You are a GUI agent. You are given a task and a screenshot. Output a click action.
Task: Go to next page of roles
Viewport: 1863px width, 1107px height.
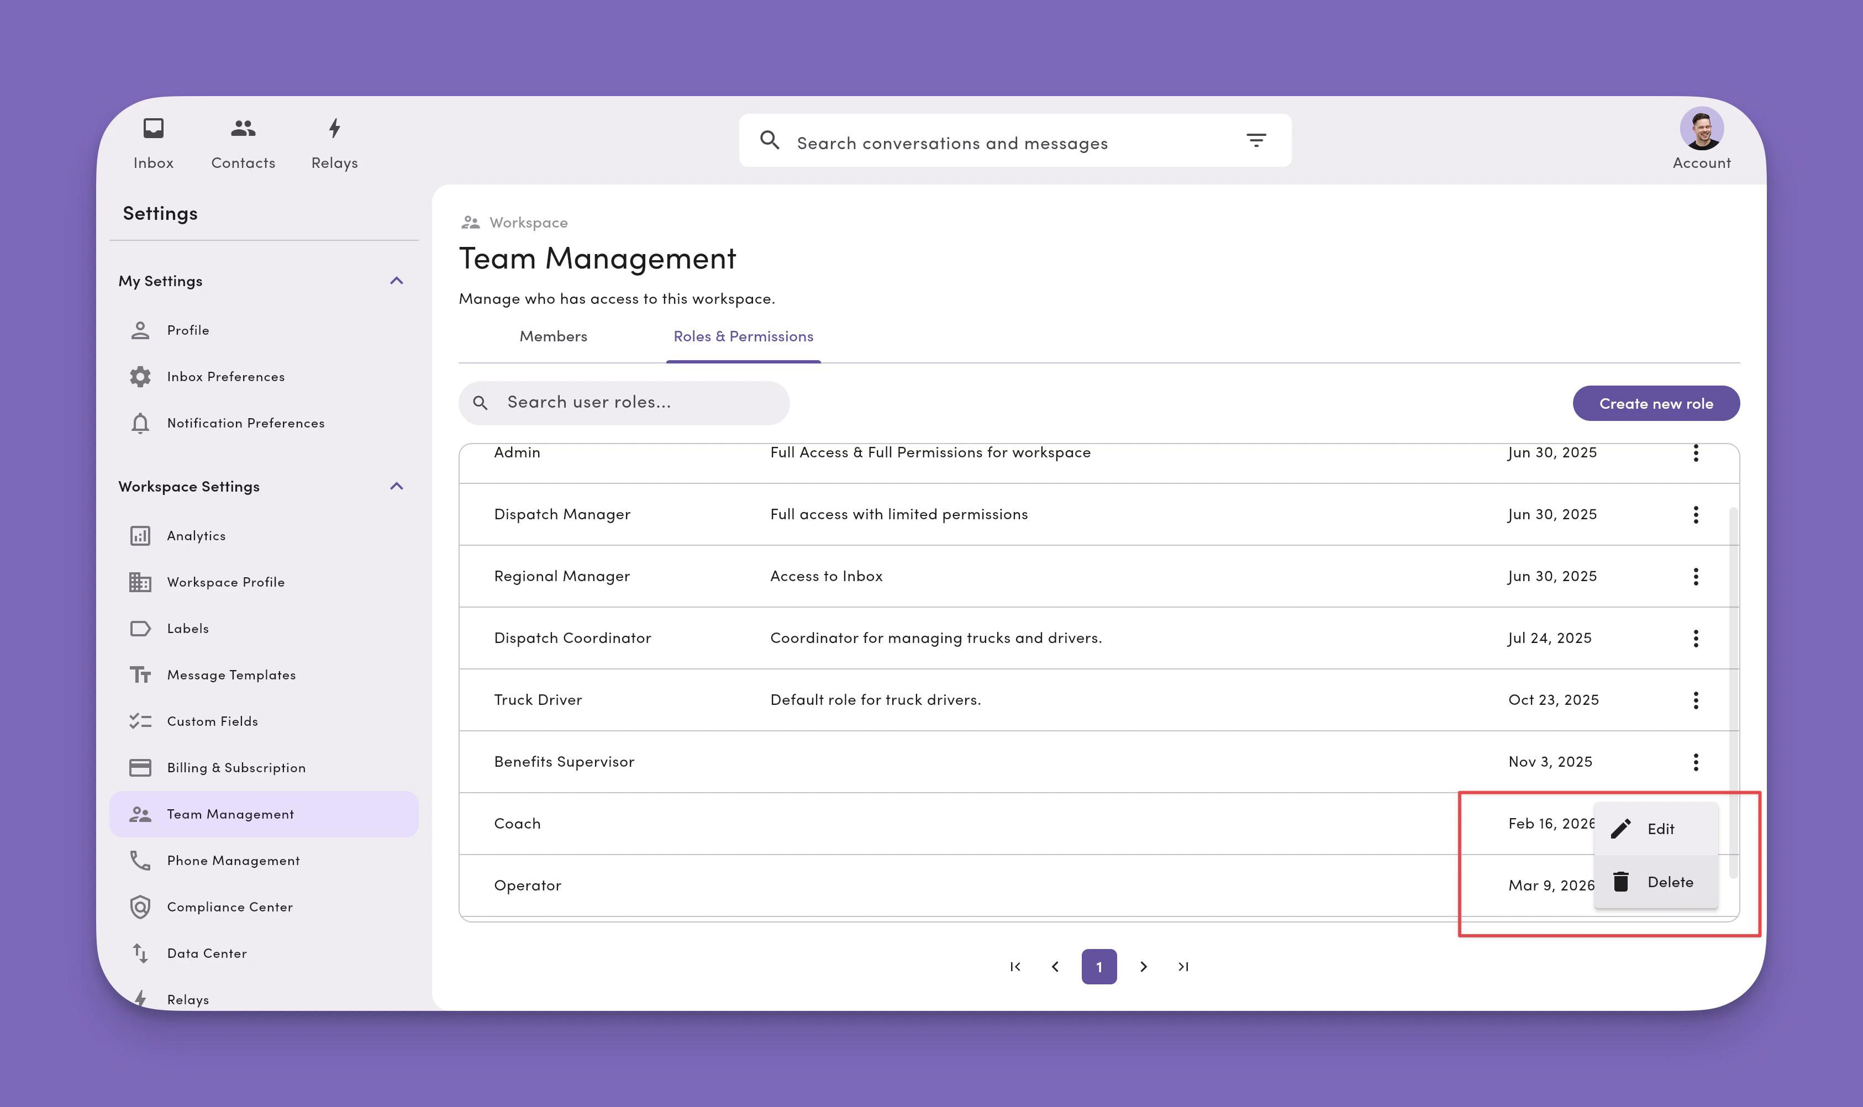click(x=1143, y=967)
